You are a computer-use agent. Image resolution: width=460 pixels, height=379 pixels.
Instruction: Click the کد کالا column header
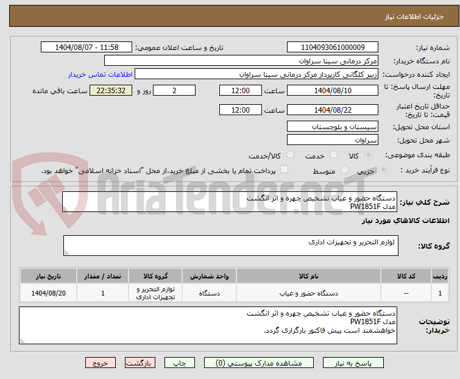click(406, 276)
